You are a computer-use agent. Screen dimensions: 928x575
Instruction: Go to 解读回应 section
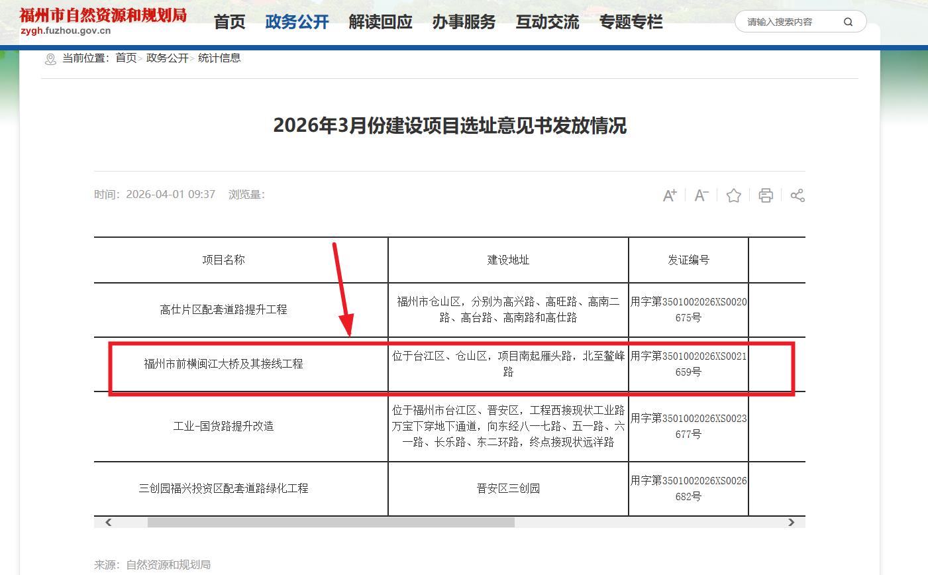tap(380, 22)
